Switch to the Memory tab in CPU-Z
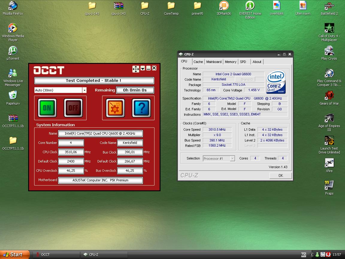Viewport: 345px width, 259px height. click(x=231, y=62)
